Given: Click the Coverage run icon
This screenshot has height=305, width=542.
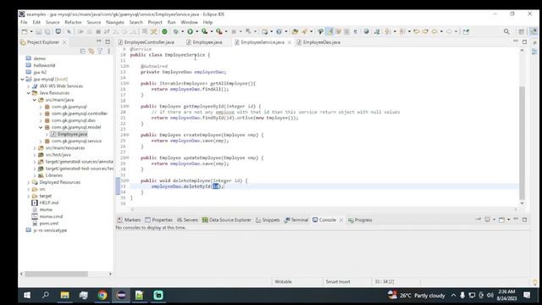Looking at the screenshot, I should [x=205, y=31].
